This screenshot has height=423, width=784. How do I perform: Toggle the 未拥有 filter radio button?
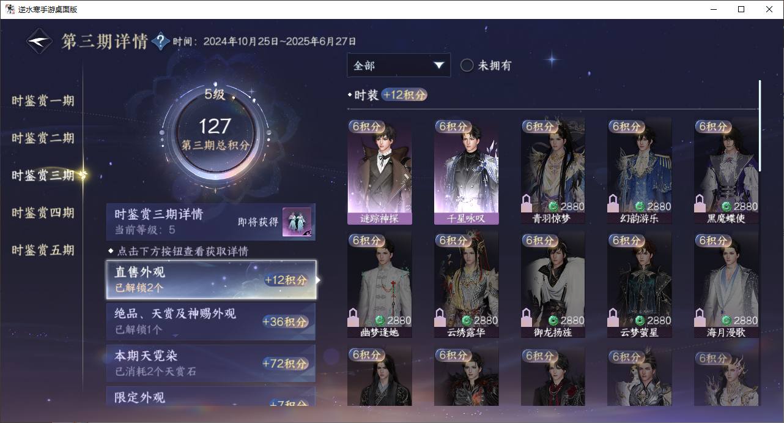tap(467, 66)
